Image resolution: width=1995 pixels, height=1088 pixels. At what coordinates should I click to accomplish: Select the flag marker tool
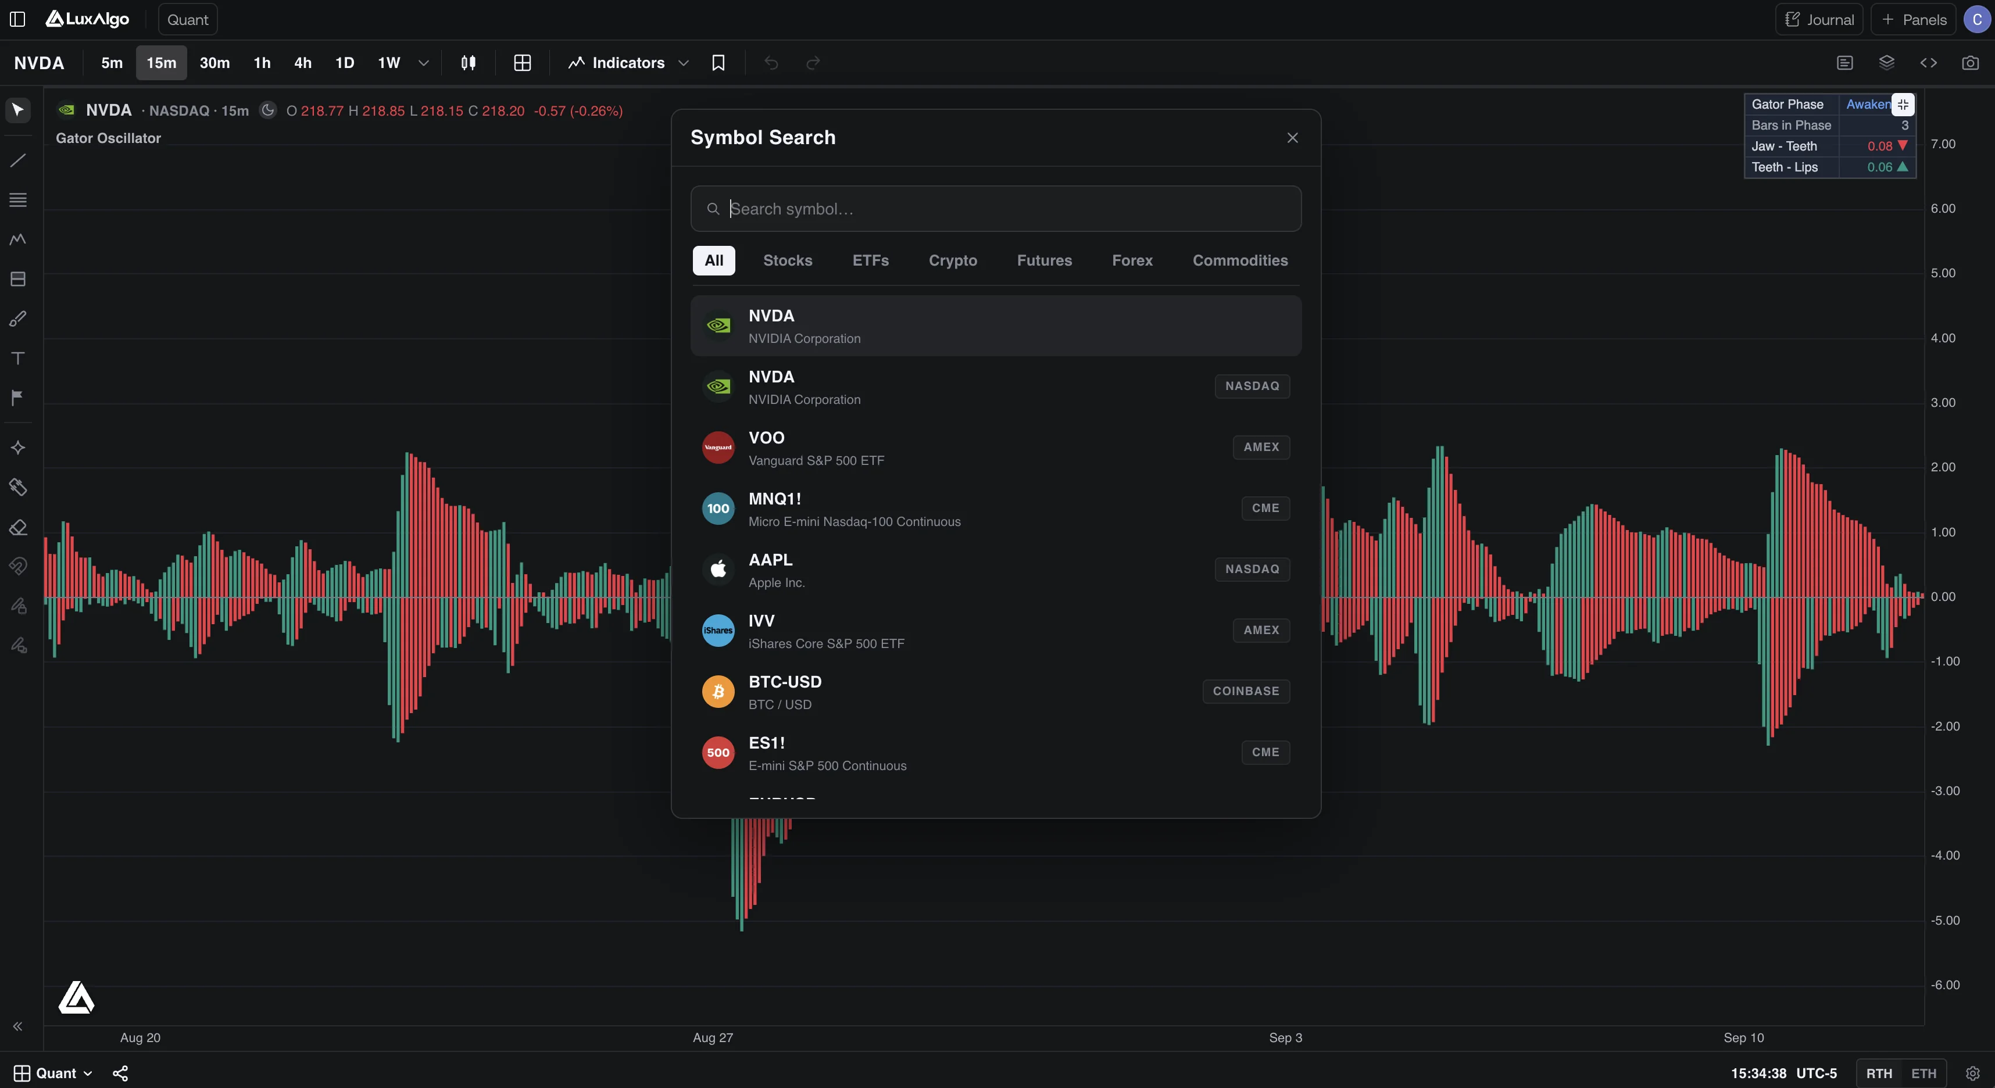click(x=18, y=398)
